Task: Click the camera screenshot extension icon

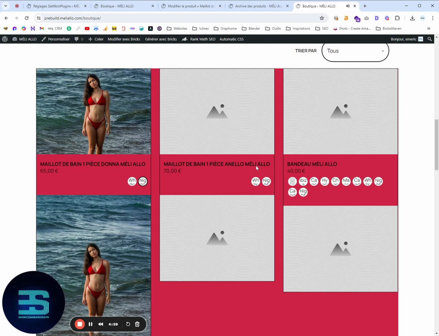Action: (367, 18)
